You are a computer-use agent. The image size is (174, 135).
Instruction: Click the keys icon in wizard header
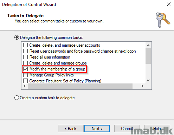163,20
